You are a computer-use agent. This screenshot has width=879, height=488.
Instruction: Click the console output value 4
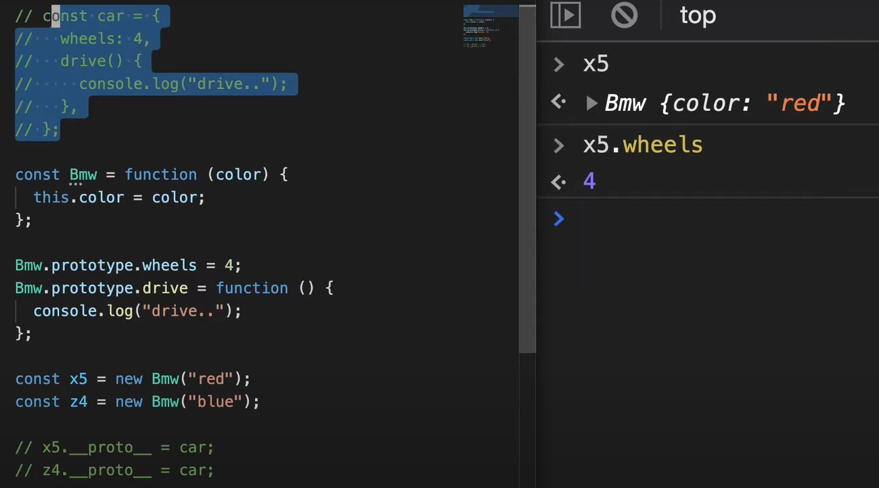589,181
